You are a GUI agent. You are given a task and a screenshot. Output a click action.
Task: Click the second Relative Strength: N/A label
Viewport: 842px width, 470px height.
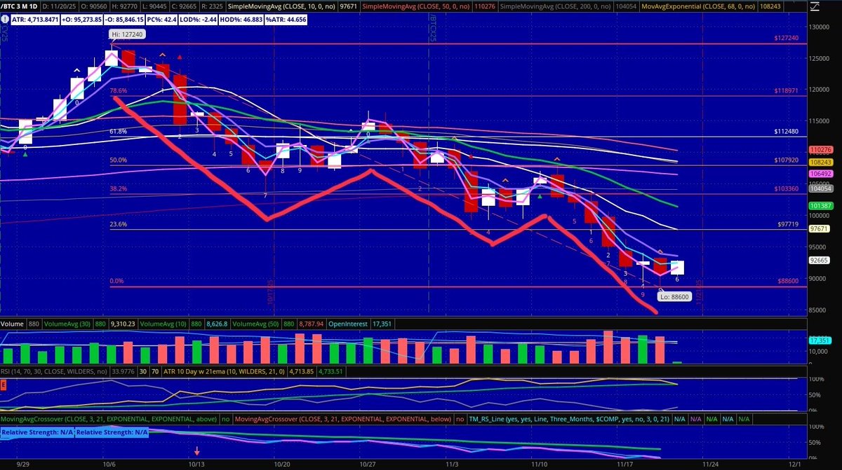(112, 433)
